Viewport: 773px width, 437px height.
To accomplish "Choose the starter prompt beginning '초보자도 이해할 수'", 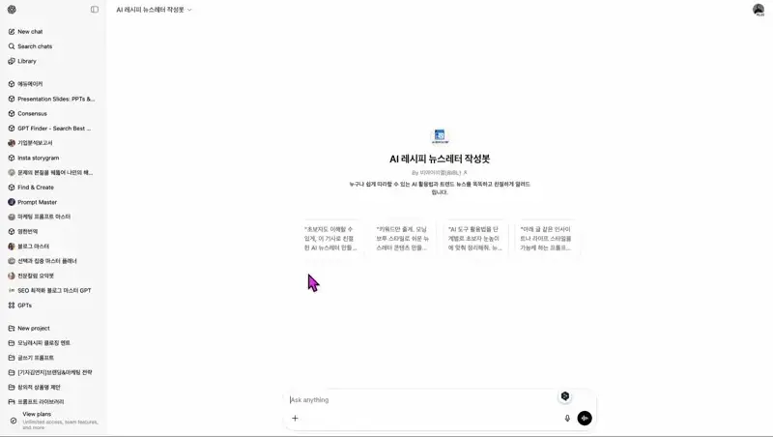I will click(330, 238).
